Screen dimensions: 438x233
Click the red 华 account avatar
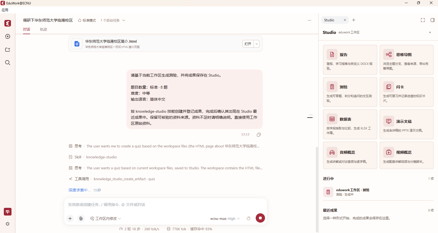click(x=8, y=212)
